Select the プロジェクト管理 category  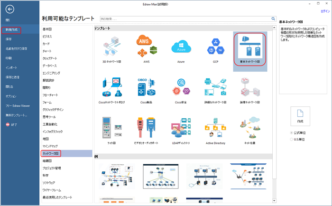(52, 168)
